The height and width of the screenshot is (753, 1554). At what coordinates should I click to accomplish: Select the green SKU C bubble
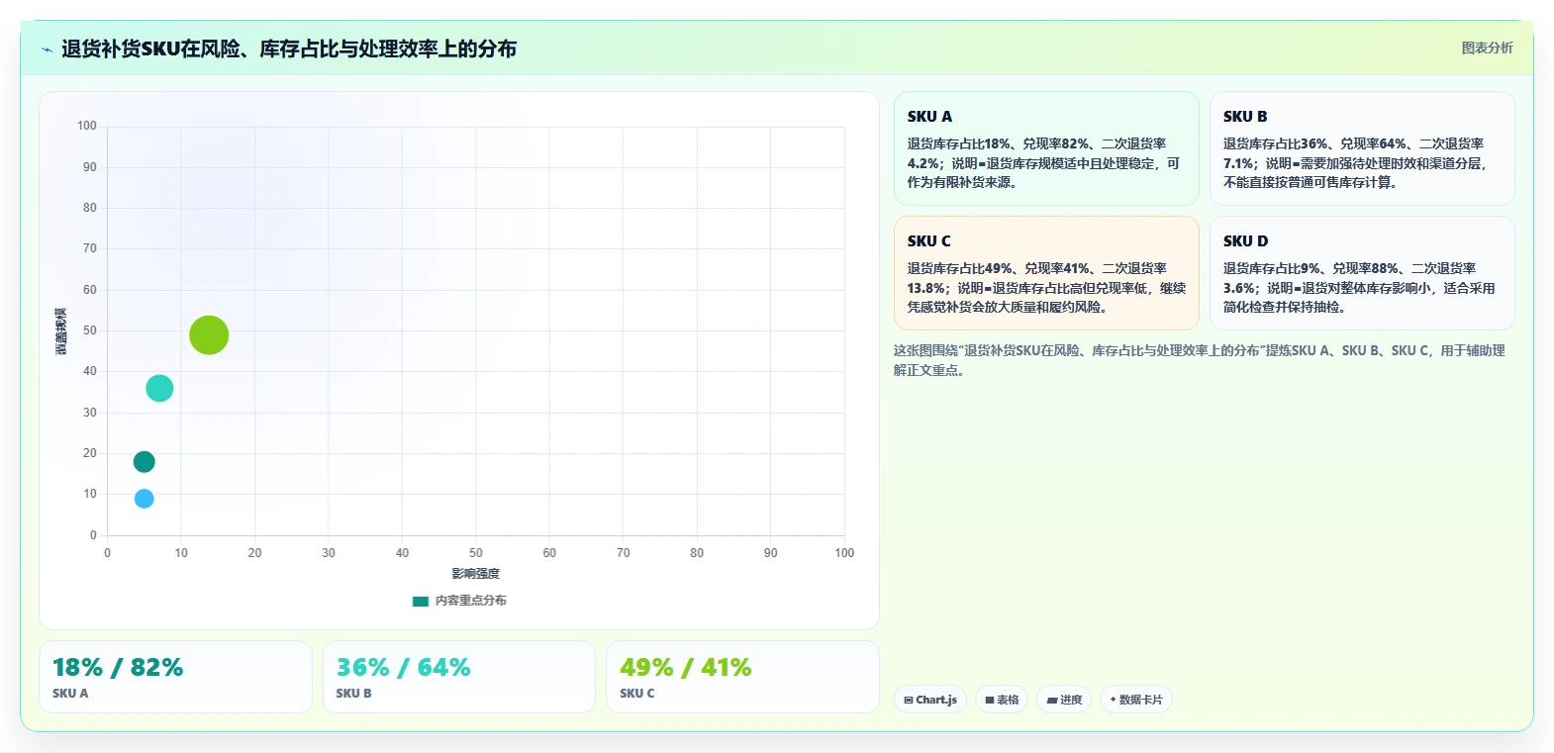[209, 335]
